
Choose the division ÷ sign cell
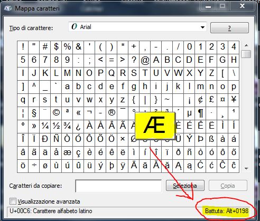pyautogui.click(x=34, y=165)
